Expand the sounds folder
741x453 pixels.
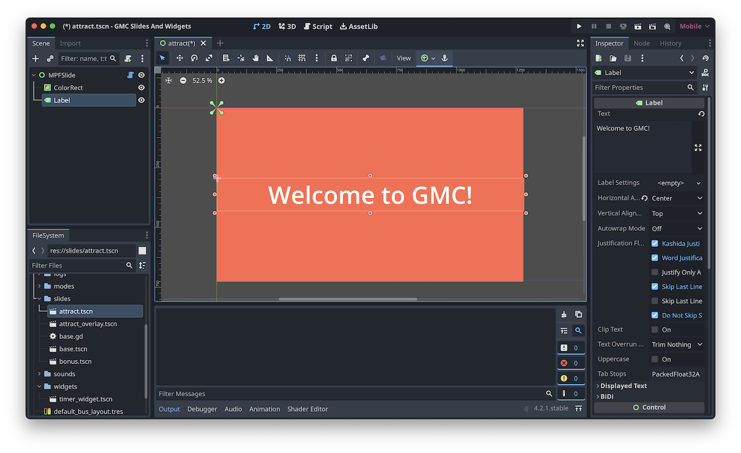40,374
